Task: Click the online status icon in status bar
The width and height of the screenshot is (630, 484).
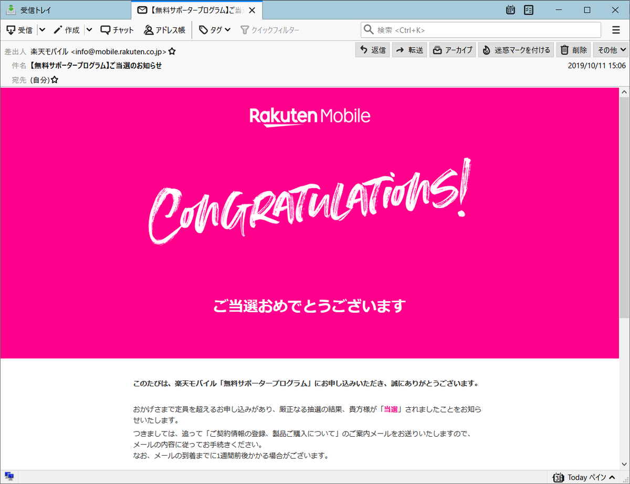Action: pyautogui.click(x=9, y=477)
